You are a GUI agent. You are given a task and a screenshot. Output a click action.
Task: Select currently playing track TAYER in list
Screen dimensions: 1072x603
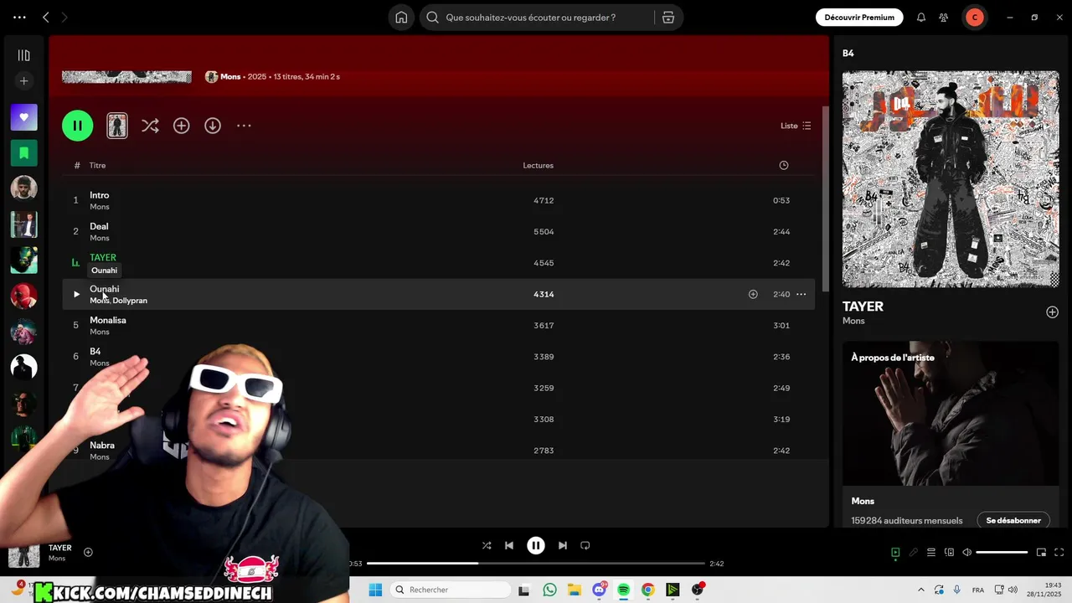point(438,262)
